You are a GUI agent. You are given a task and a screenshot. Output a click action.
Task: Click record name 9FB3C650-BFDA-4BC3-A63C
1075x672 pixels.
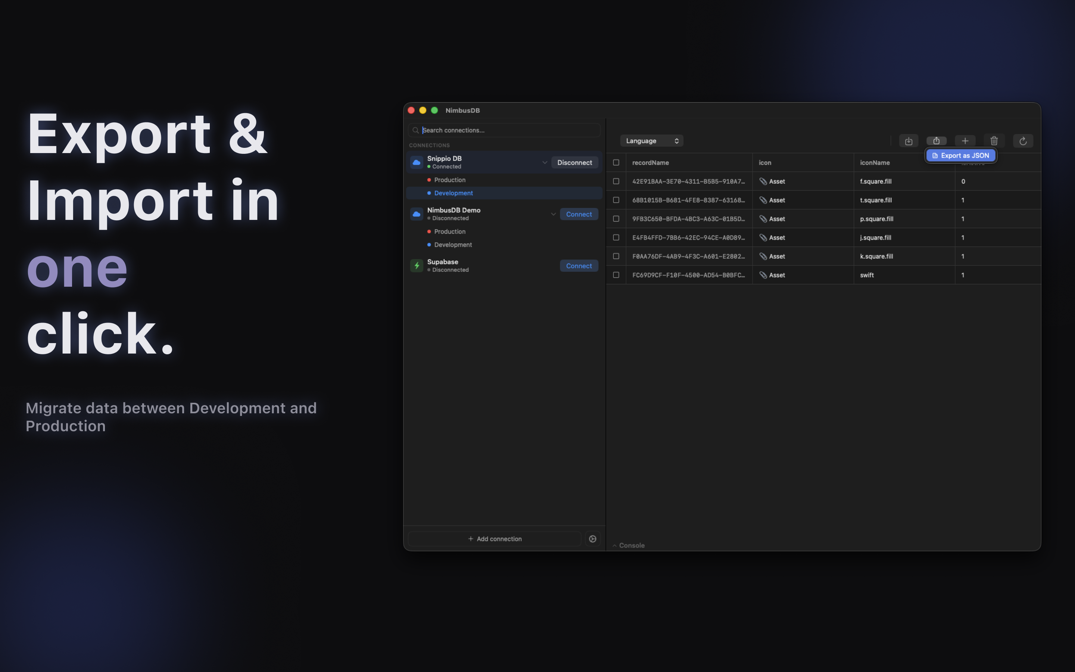tap(689, 219)
